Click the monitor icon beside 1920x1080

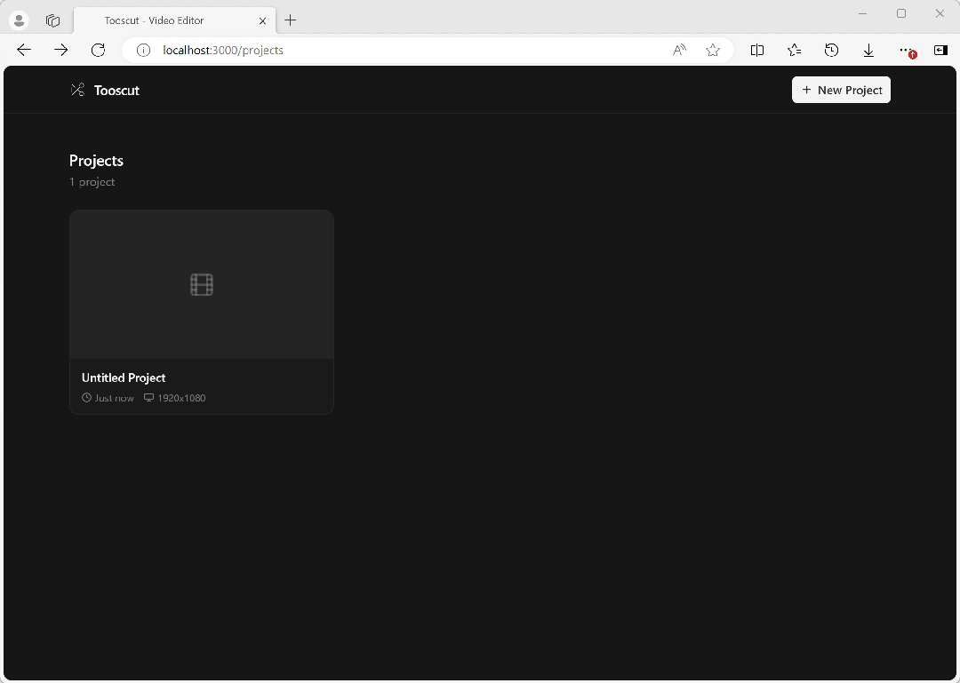point(148,398)
